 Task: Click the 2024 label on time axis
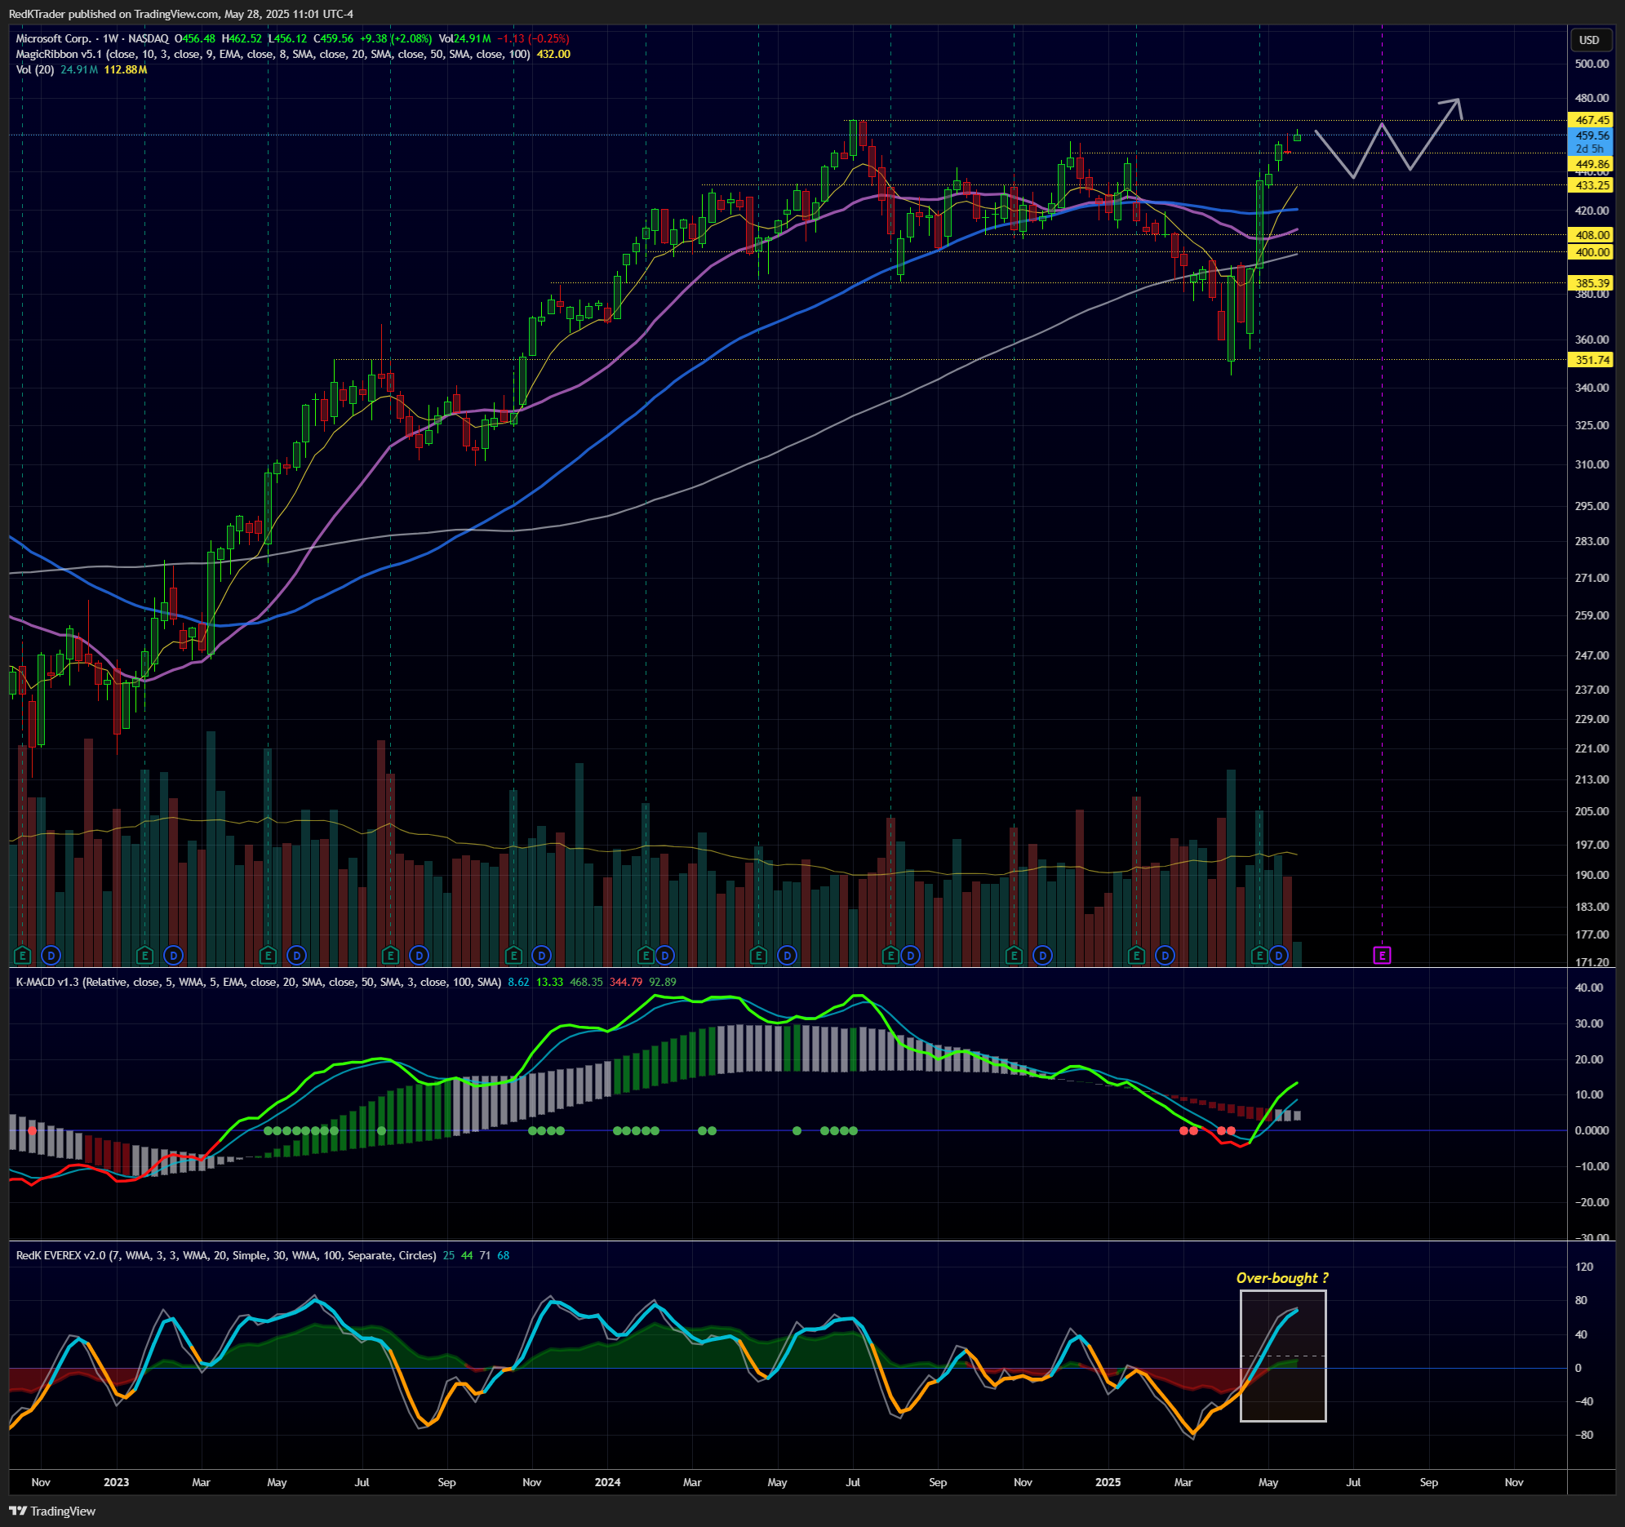(x=607, y=1482)
